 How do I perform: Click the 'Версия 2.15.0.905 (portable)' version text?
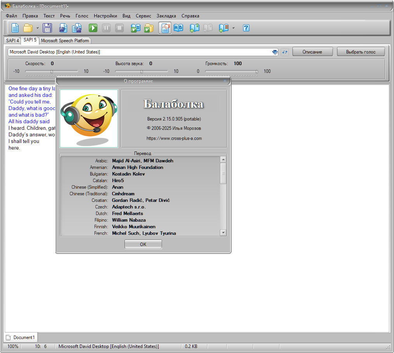pos(174,119)
